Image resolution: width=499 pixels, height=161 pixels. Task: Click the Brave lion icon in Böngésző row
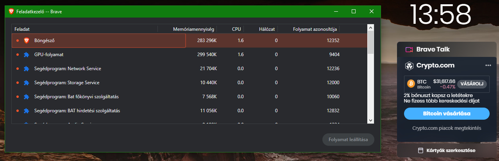coord(27,40)
